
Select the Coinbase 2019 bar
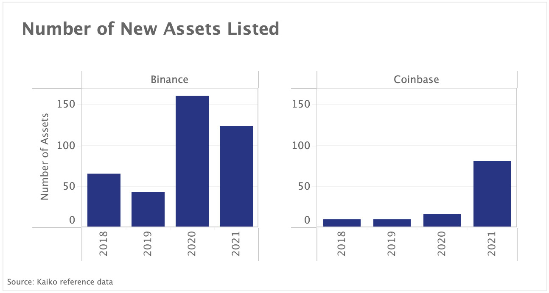click(392, 223)
